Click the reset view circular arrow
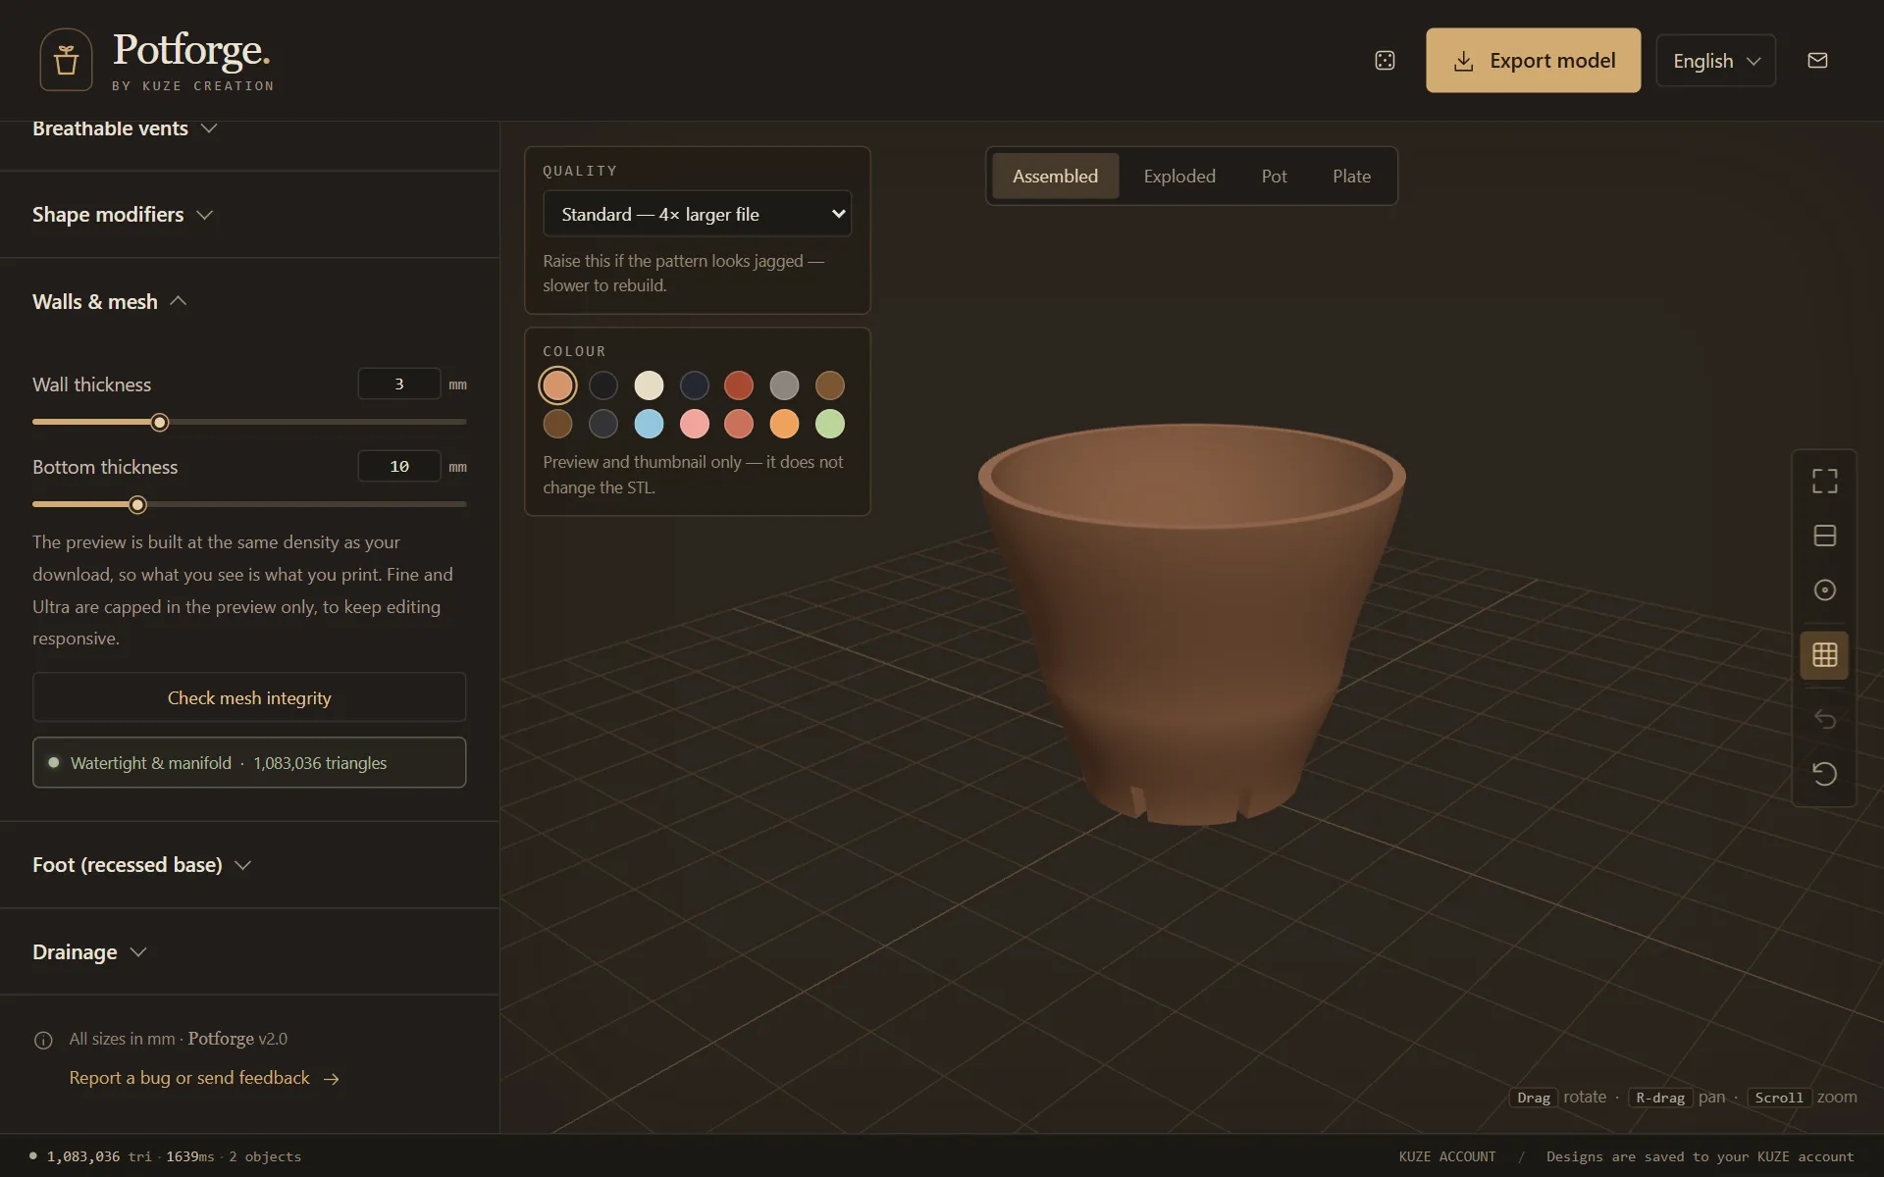The width and height of the screenshot is (1884, 1177). [x=1824, y=774]
